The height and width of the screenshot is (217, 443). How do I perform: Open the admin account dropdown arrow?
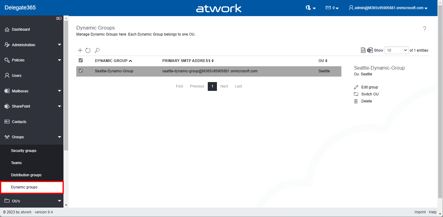[x=426, y=9]
